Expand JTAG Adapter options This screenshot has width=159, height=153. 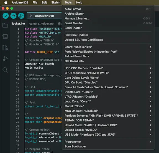click(108, 97)
